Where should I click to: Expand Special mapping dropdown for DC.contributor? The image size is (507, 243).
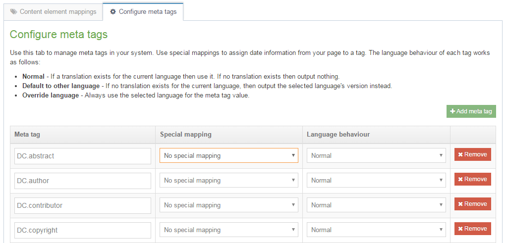point(228,205)
